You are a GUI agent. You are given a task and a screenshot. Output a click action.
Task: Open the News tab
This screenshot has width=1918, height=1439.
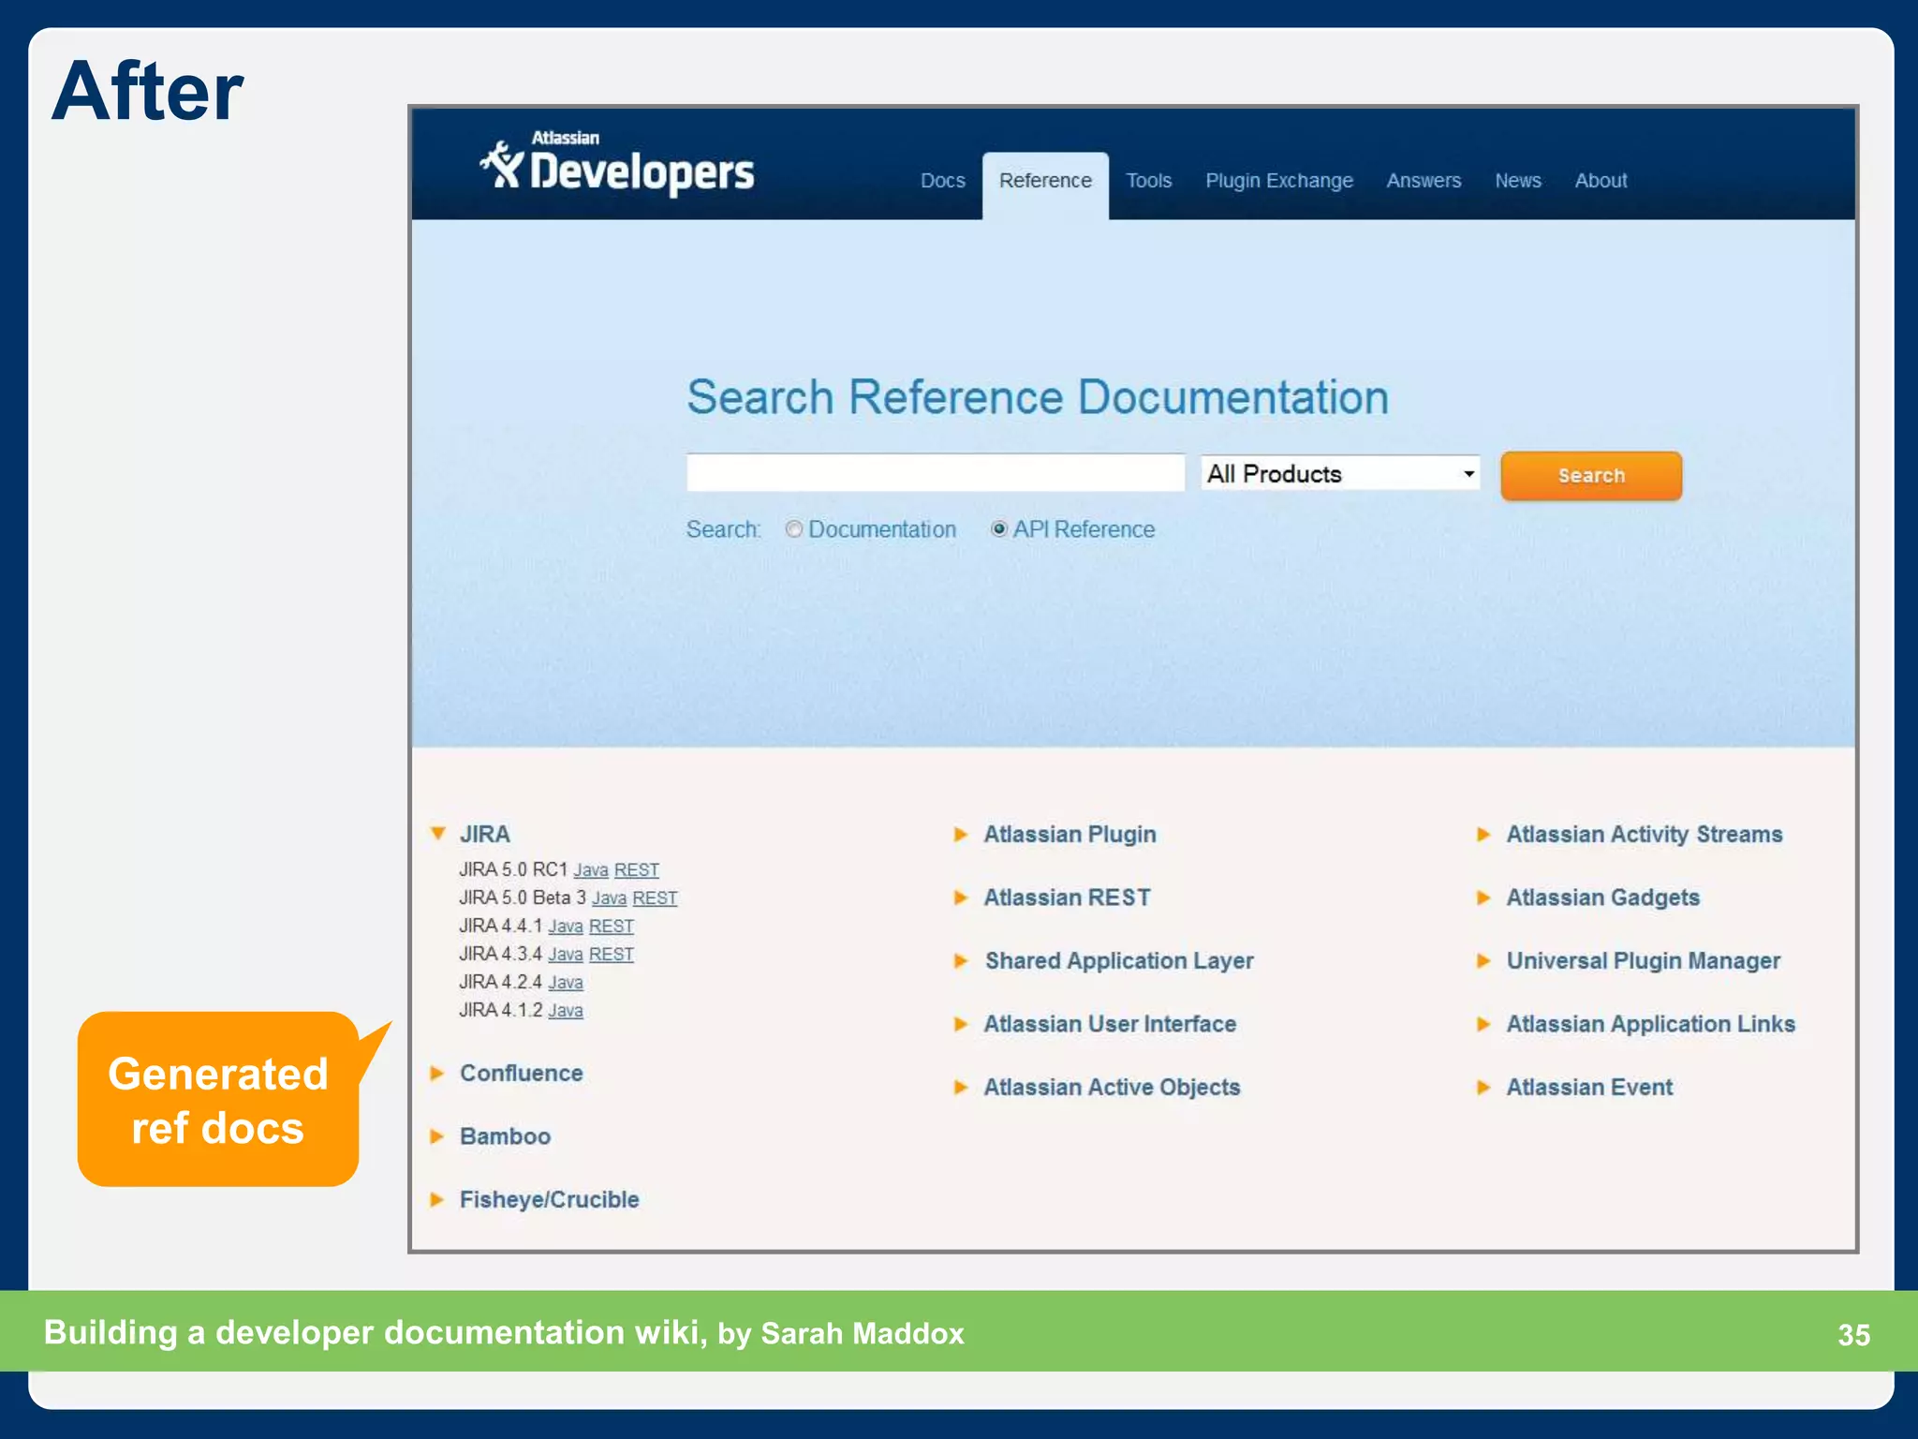click(1517, 181)
